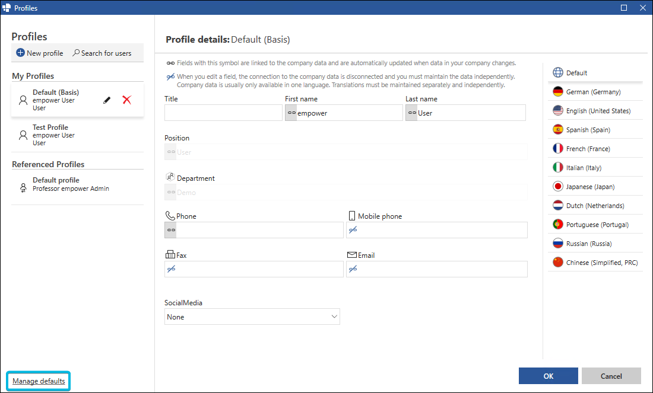653x393 pixels.
Task: Click broken link icon in Mobile phone field
Action: [x=353, y=230]
